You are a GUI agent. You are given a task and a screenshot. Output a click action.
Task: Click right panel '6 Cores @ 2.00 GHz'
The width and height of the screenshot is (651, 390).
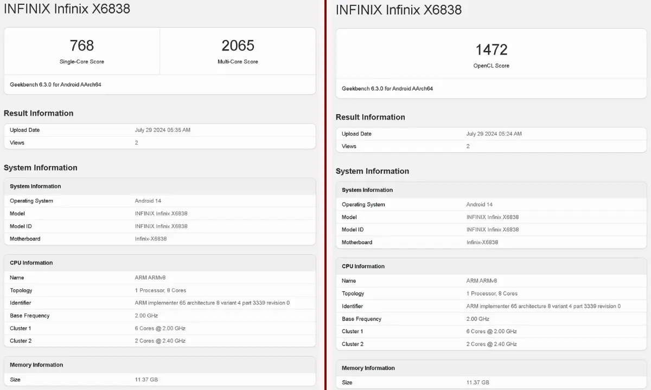coord(492,331)
